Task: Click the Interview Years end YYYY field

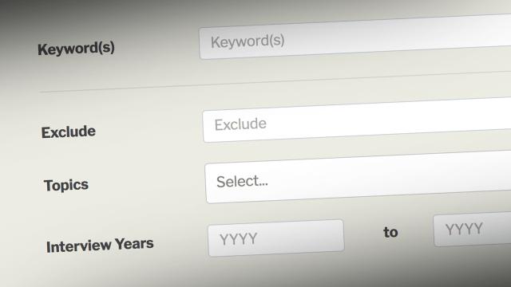Action: tap(472, 229)
